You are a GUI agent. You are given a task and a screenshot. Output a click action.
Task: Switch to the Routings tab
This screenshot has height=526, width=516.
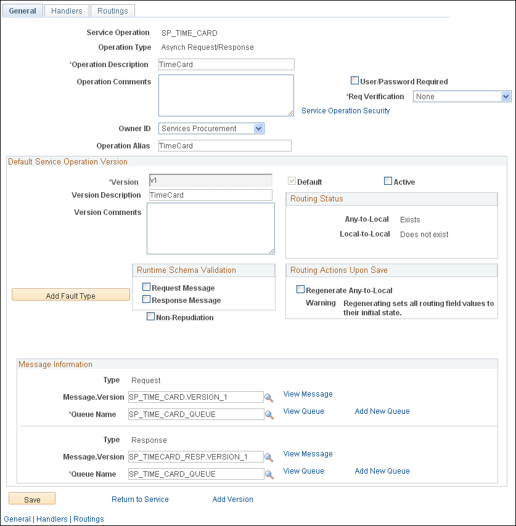tap(112, 10)
